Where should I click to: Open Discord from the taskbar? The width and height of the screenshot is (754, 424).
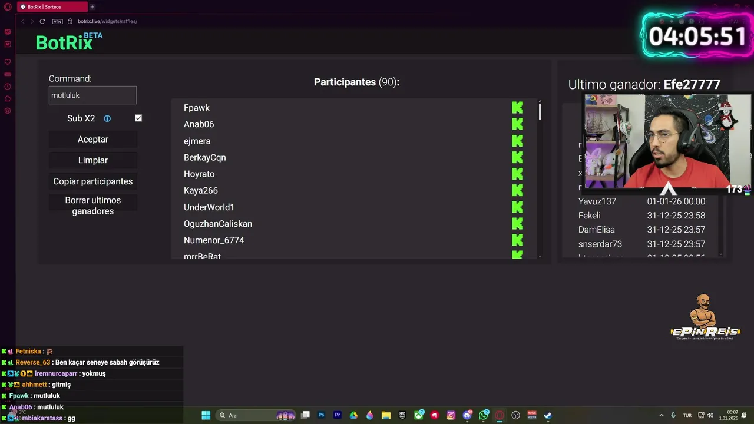[x=467, y=415]
